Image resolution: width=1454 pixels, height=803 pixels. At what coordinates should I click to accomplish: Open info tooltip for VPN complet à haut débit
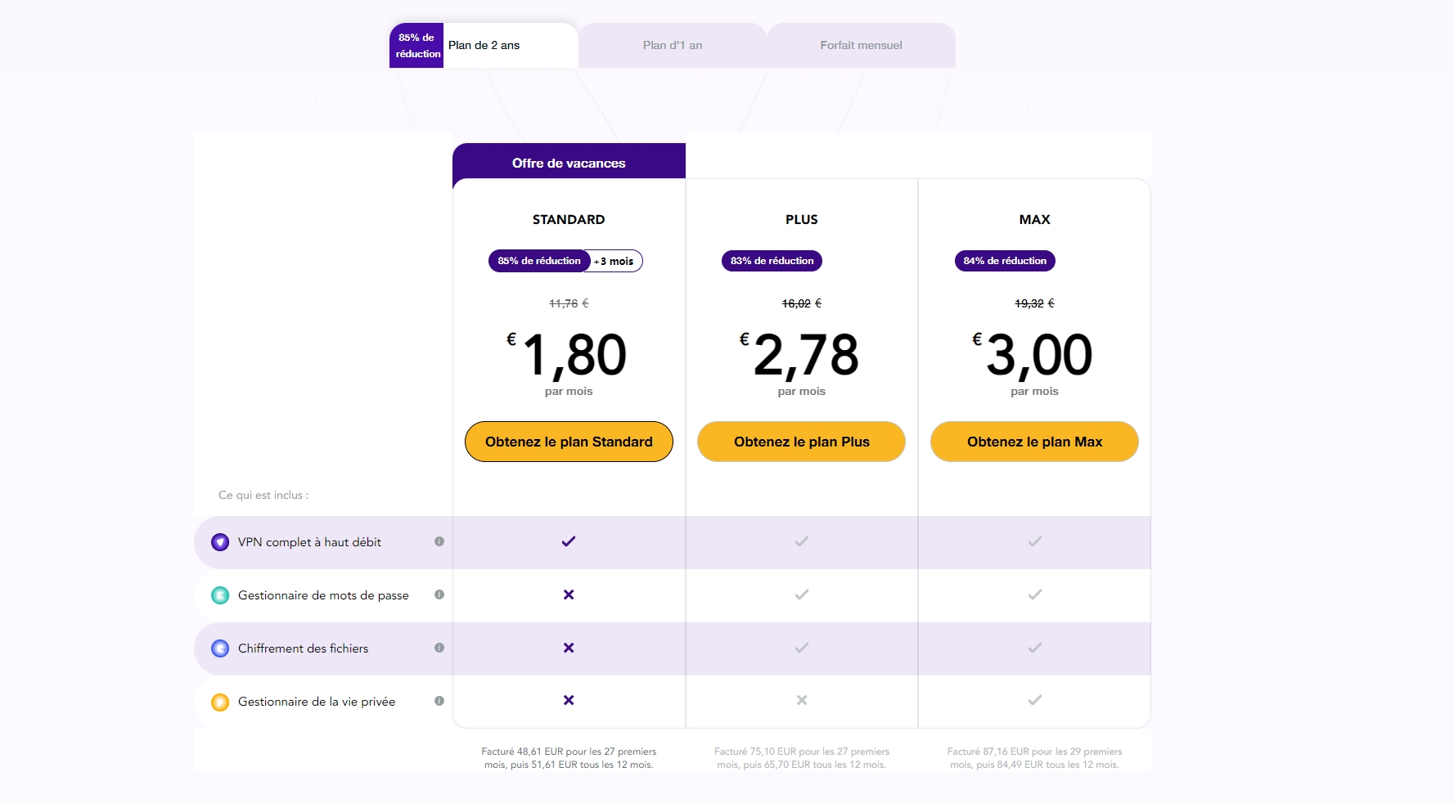coord(439,541)
